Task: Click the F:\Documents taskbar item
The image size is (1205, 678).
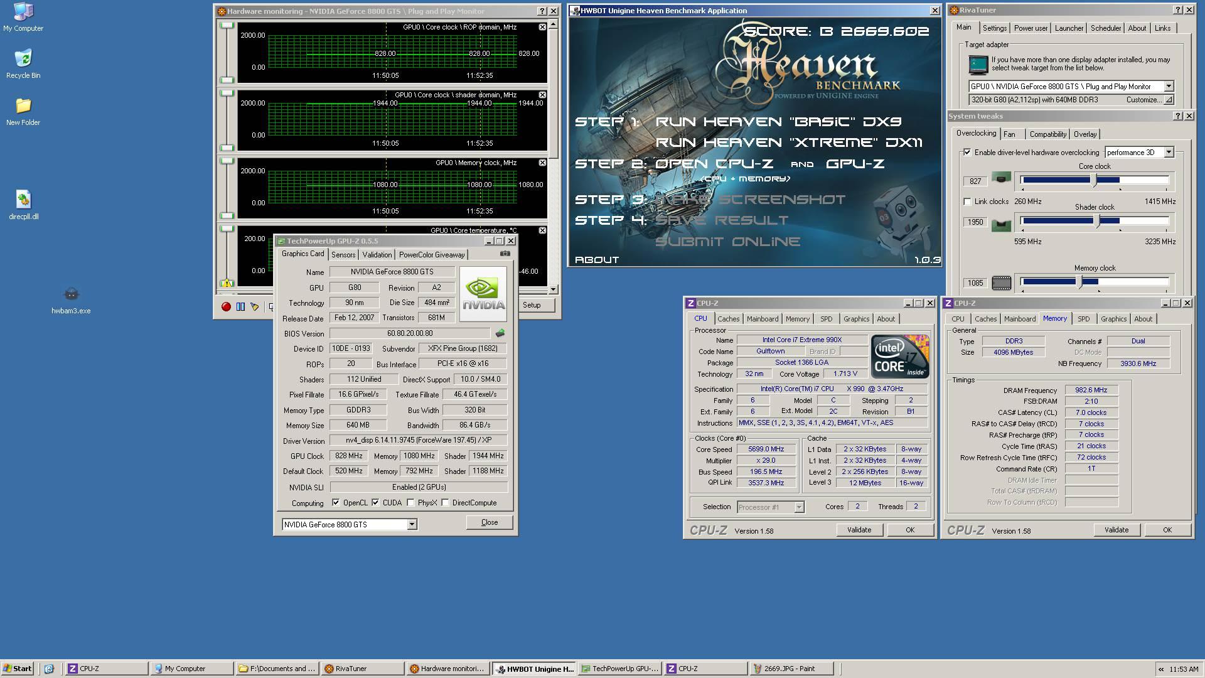Action: tap(277, 669)
